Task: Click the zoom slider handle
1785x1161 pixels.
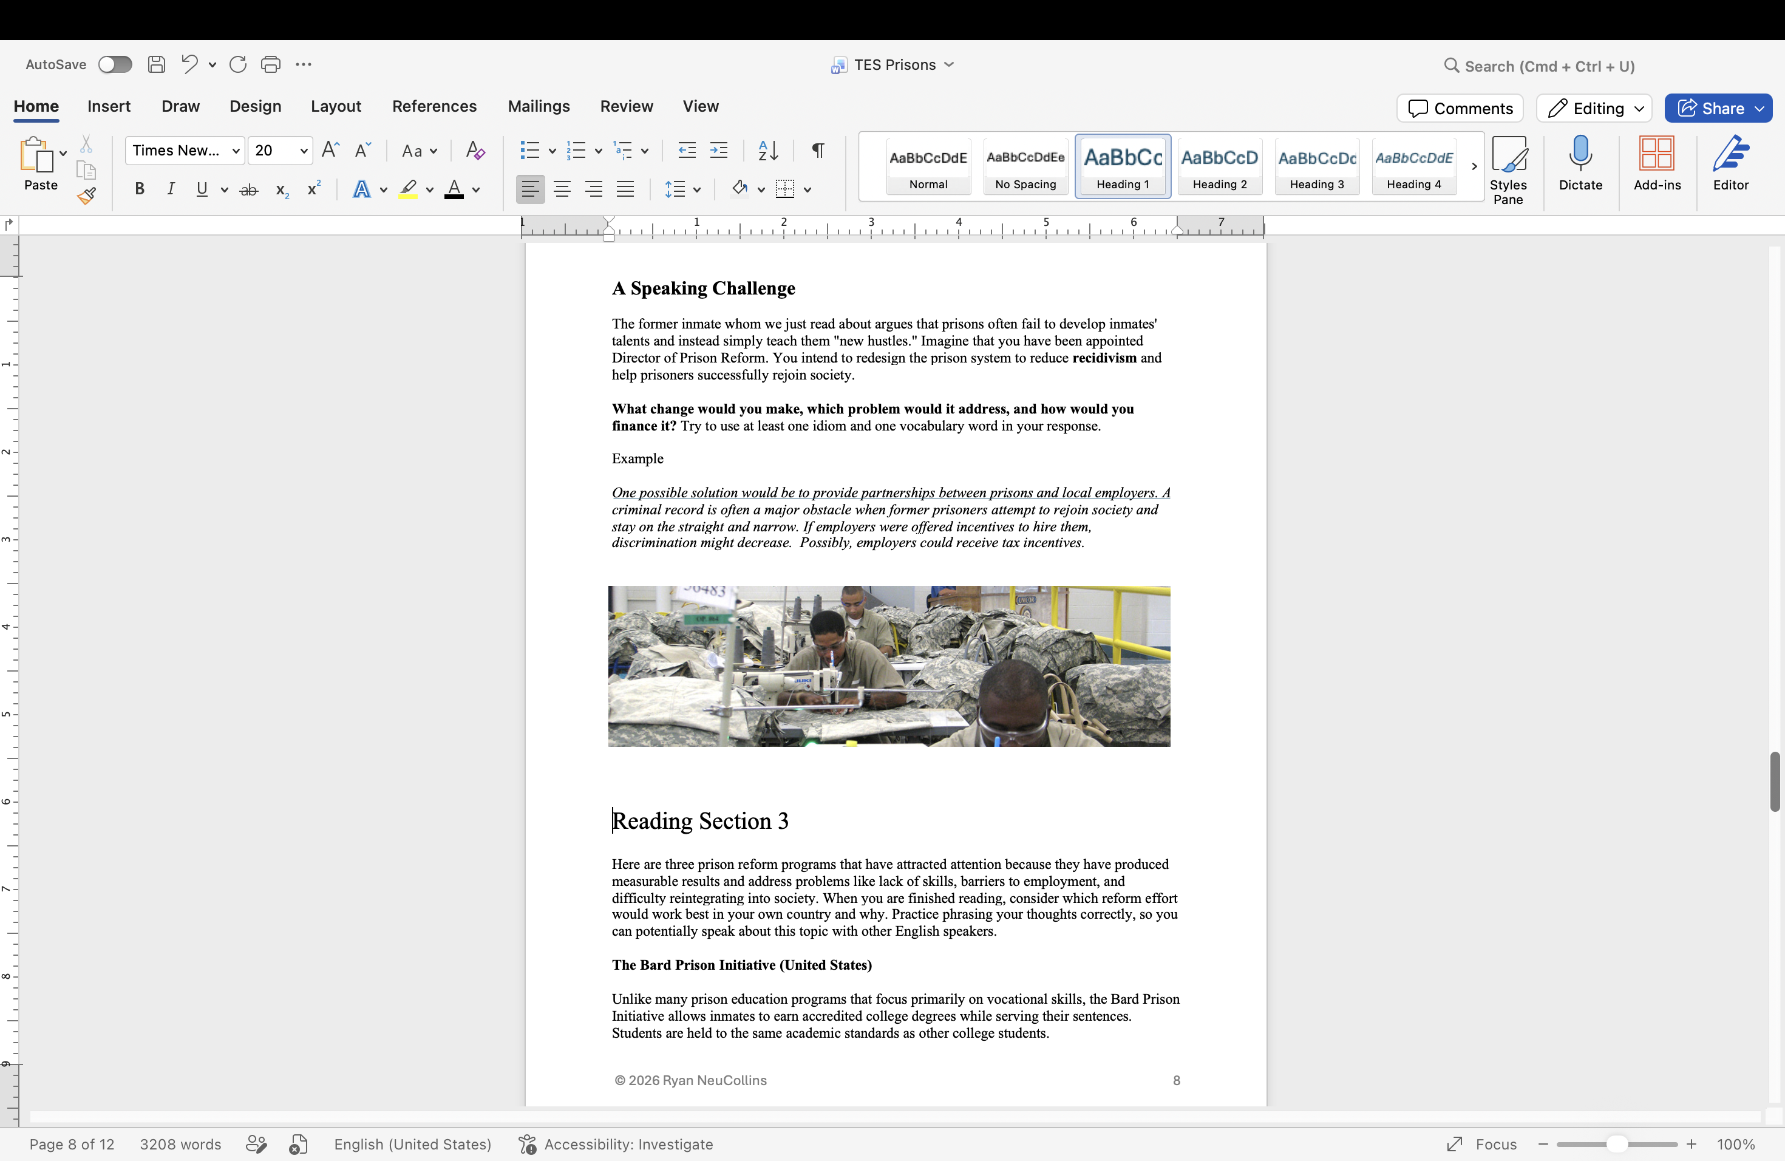Action: (1617, 1144)
